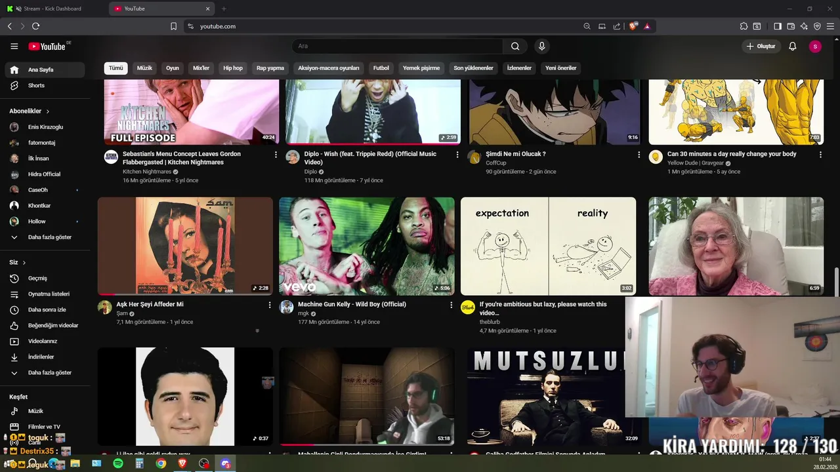Open Shorts in the sidebar
The height and width of the screenshot is (472, 840).
[x=45, y=85]
